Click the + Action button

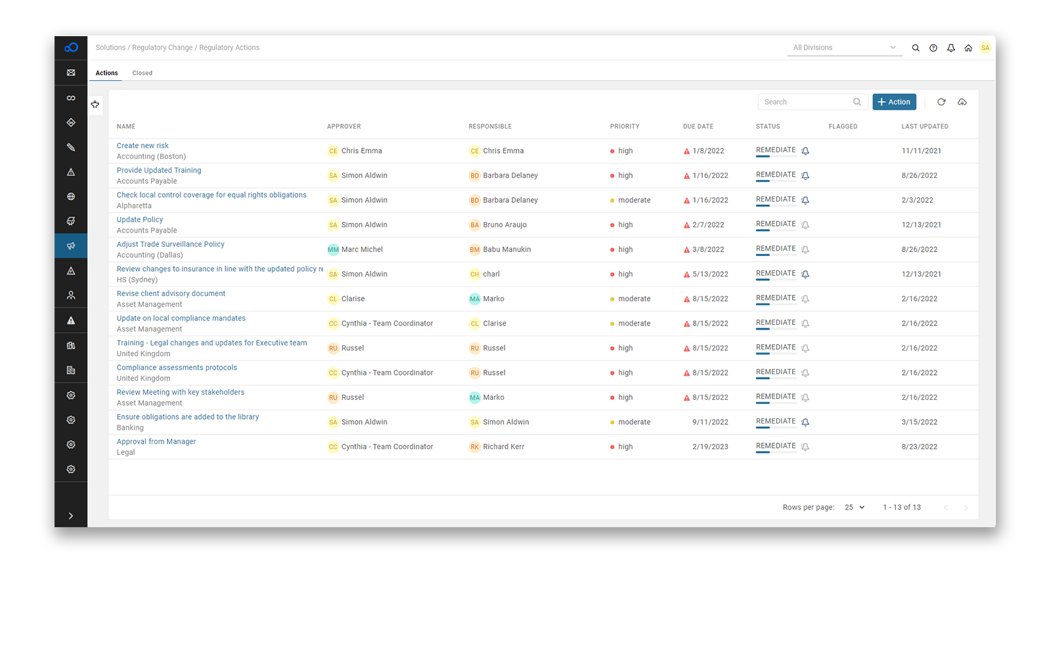click(894, 102)
